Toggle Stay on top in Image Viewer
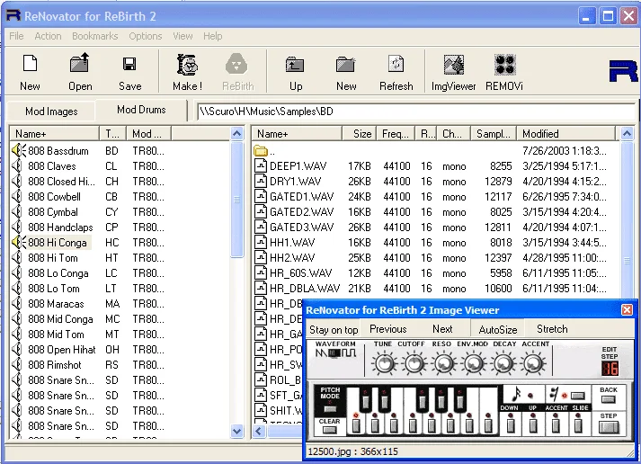The height and width of the screenshot is (464, 641). click(334, 329)
